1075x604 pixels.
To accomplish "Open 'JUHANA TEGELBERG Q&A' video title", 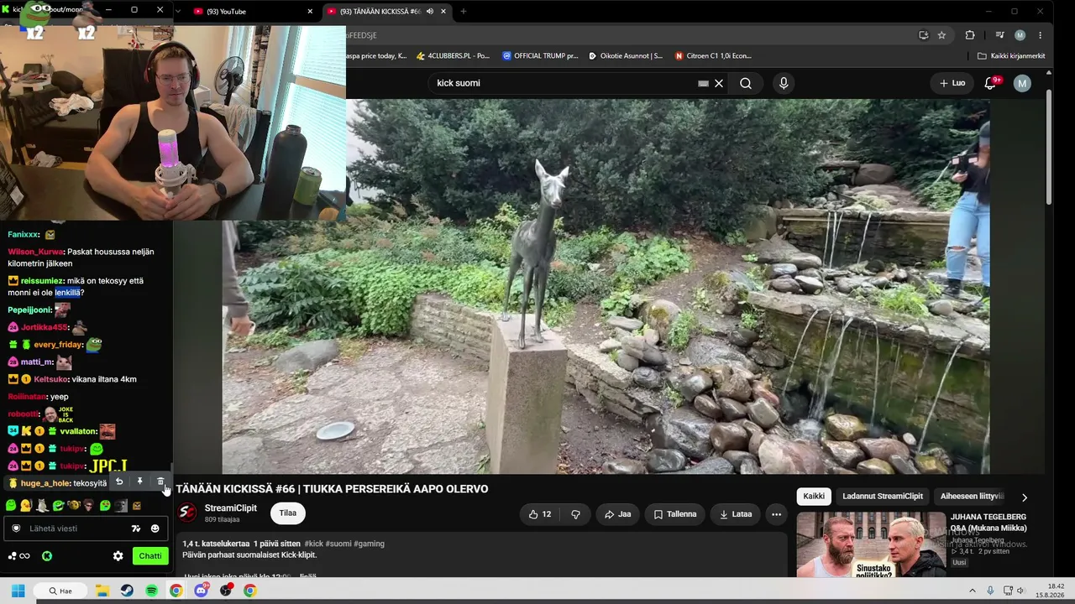I will (988, 523).
